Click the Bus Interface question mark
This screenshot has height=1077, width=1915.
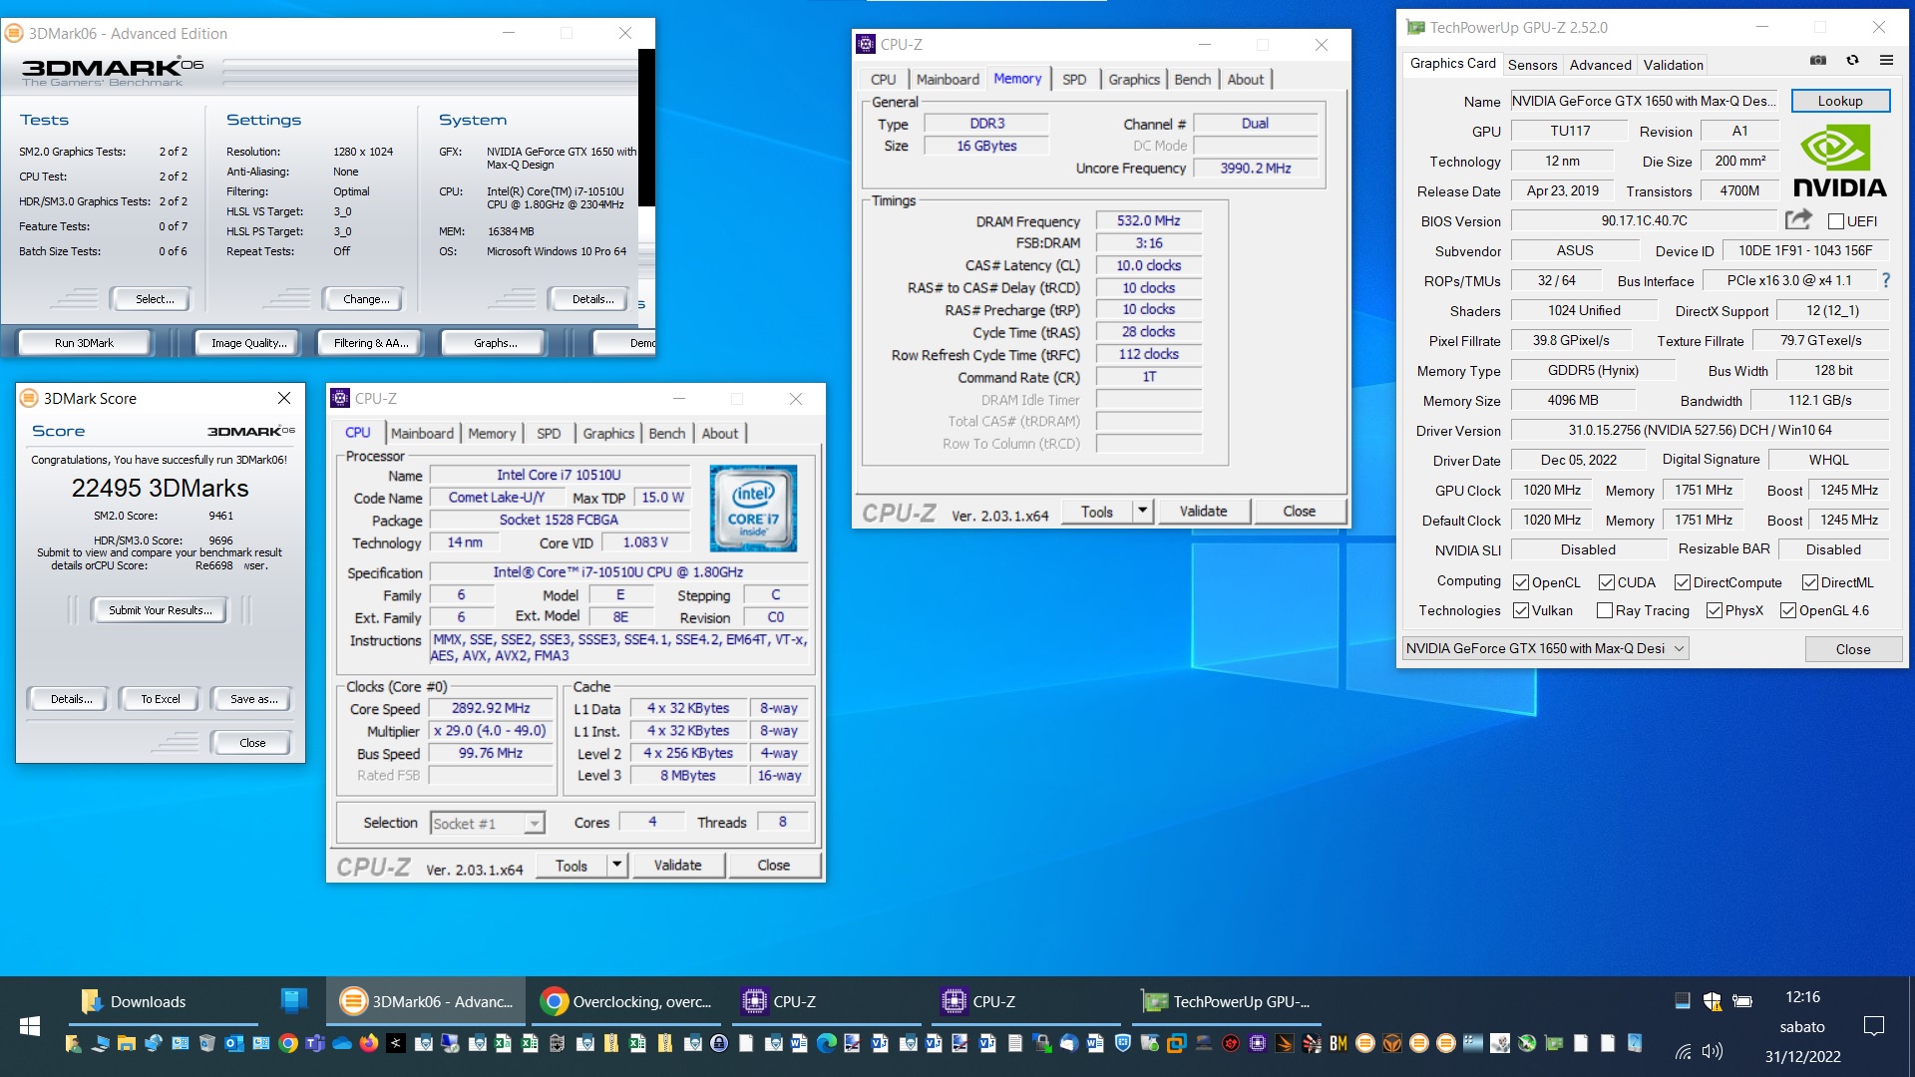pos(1885,281)
